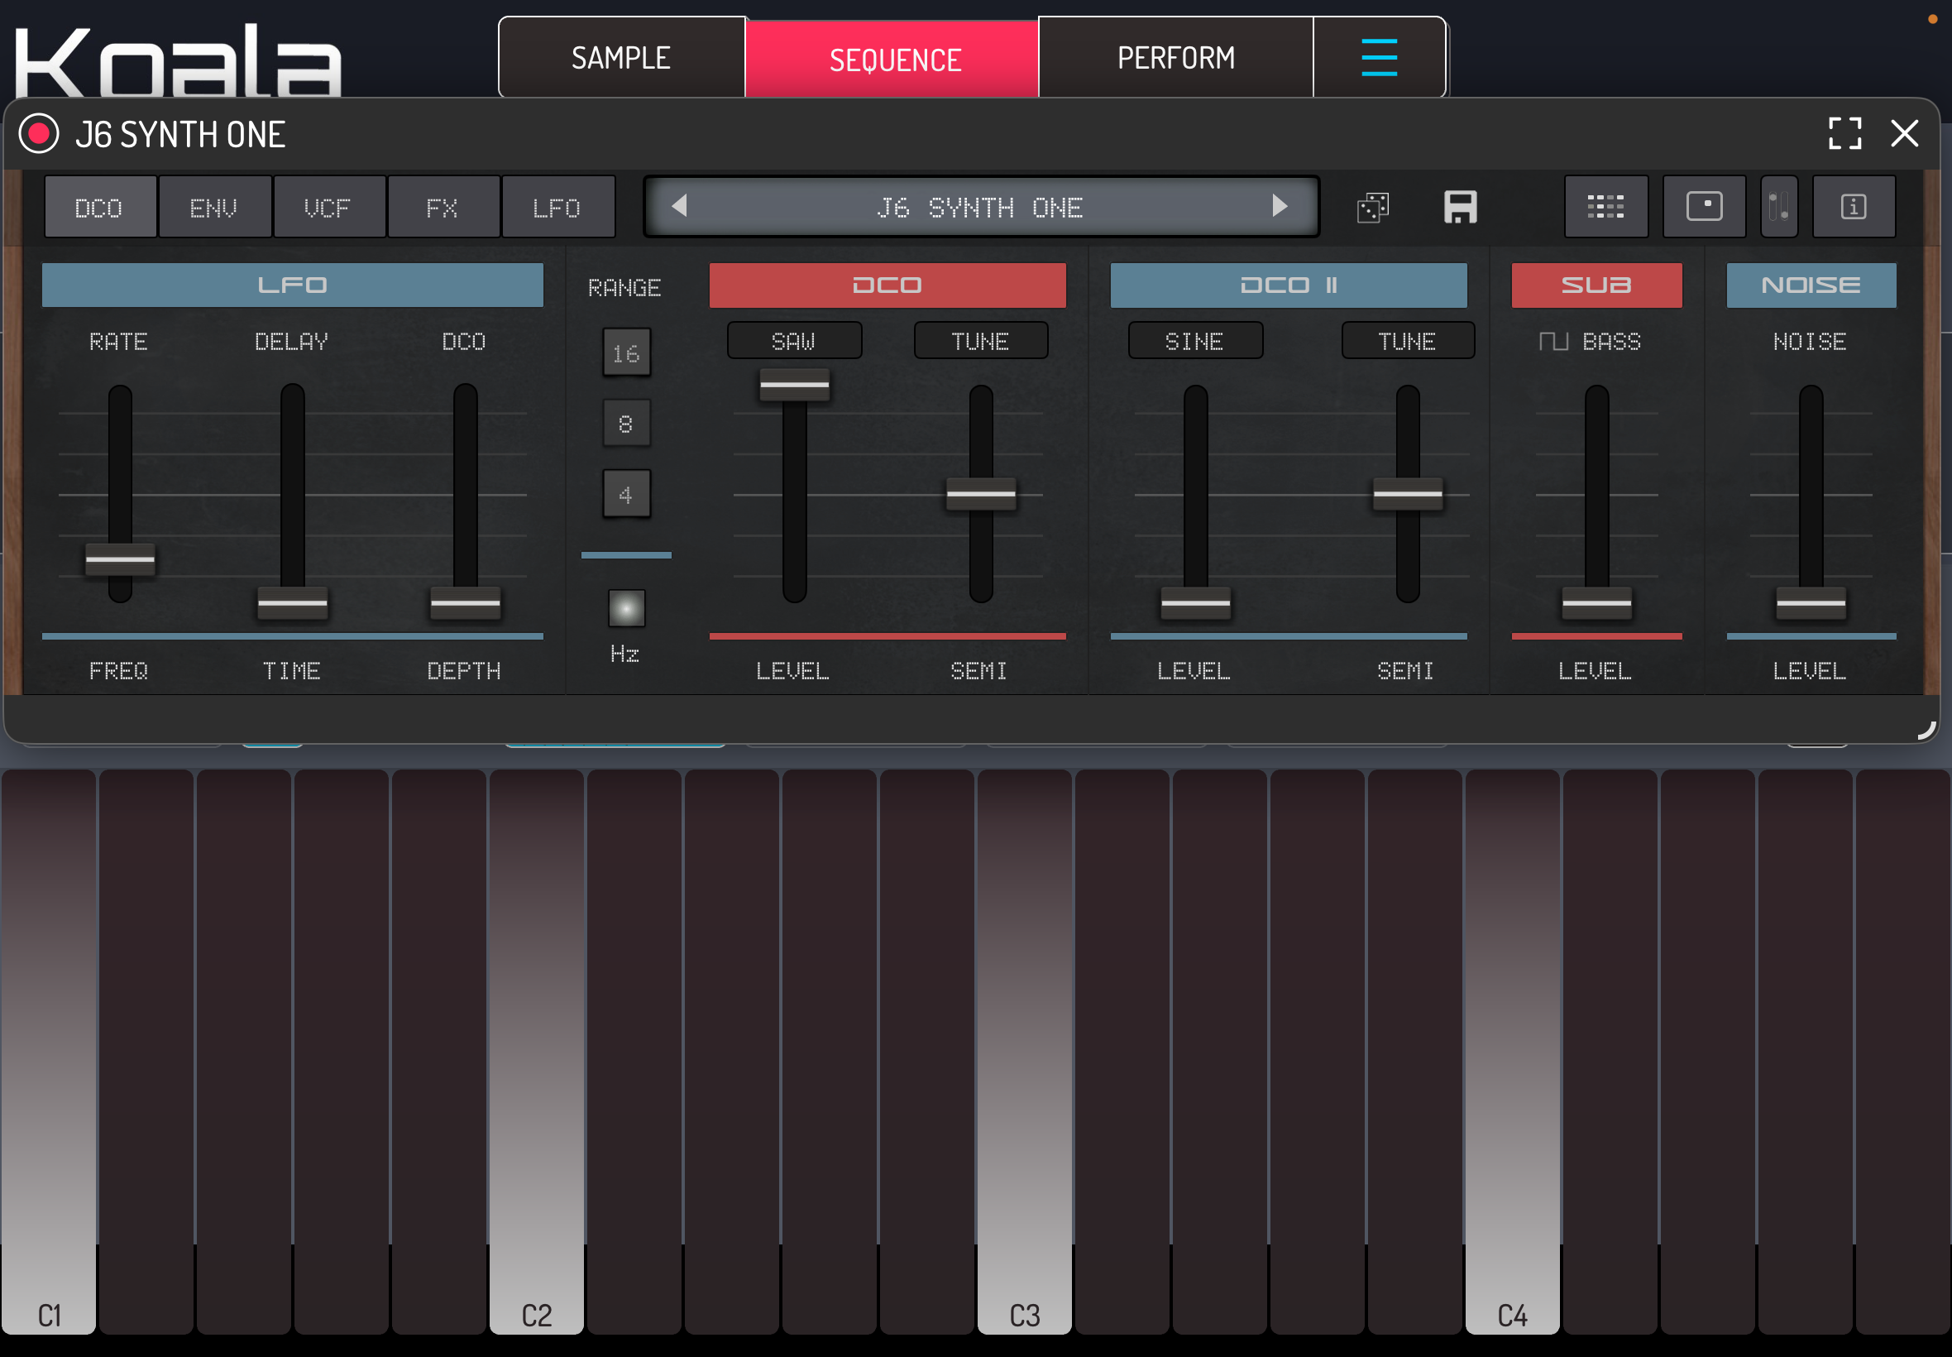Open the FX page tab

pos(443,207)
